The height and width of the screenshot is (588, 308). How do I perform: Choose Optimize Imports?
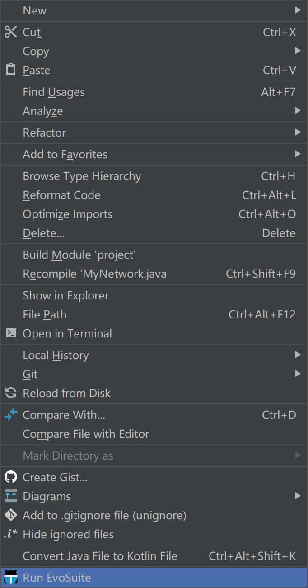[x=154, y=214]
